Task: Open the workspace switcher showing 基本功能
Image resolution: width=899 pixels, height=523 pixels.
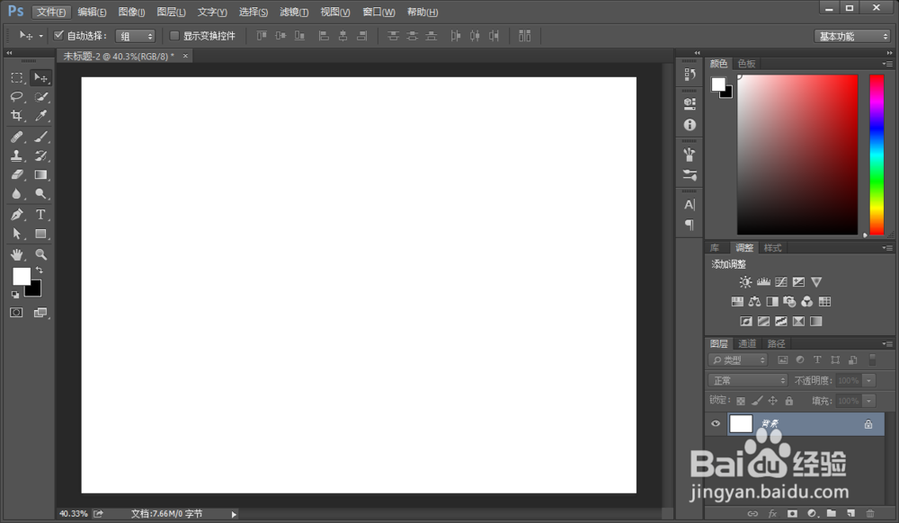Action: (x=851, y=35)
